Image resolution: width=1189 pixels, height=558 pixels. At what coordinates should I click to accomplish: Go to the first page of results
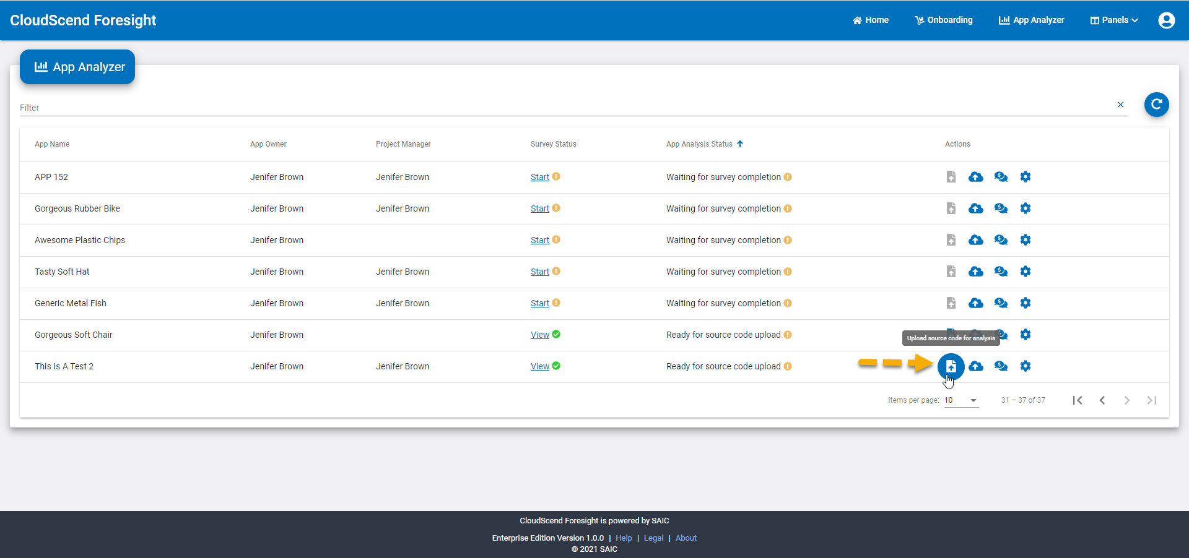1078,400
